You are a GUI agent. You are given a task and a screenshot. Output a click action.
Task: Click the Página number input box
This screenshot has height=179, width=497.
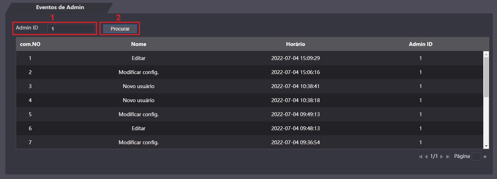click(x=476, y=157)
